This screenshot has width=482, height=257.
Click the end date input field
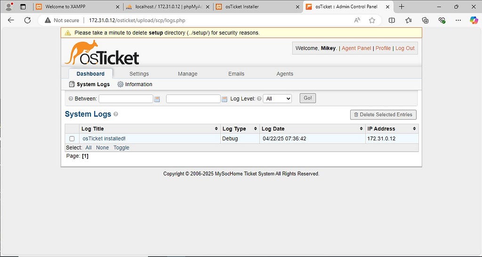tap(193, 99)
